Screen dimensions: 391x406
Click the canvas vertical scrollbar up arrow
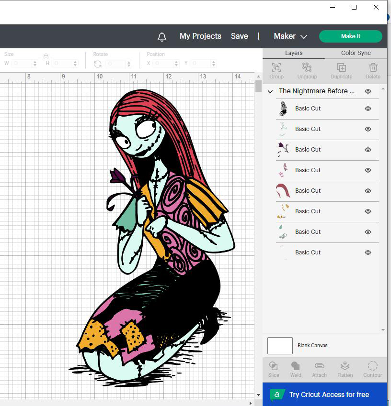click(x=258, y=77)
